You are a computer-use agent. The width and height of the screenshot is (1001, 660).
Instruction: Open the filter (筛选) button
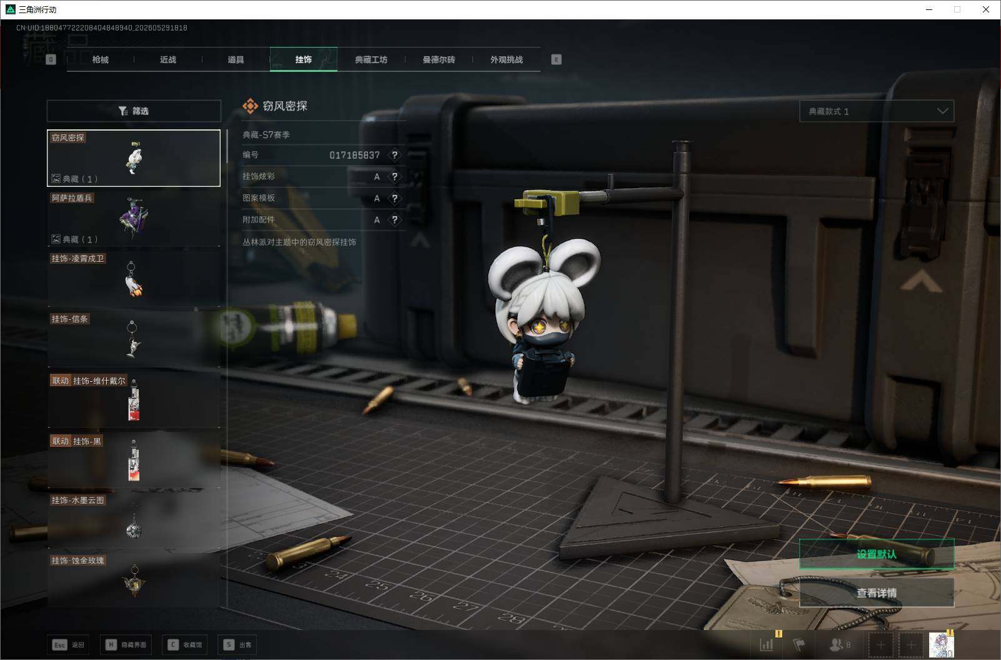click(x=134, y=111)
